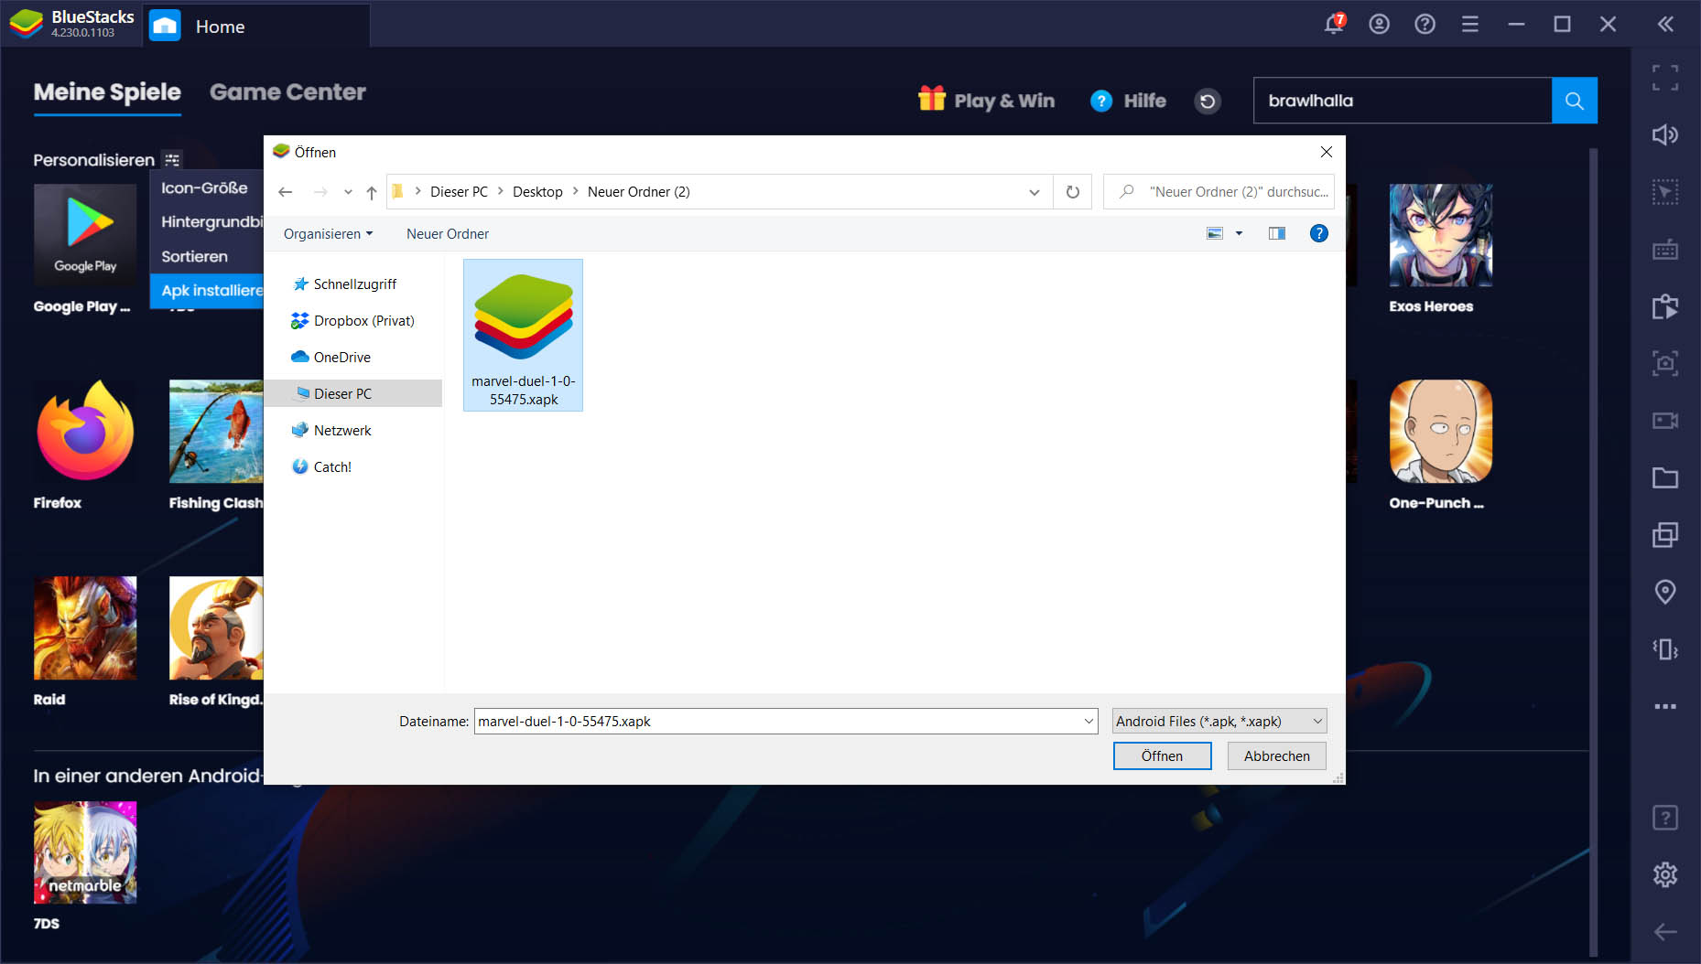The image size is (1701, 964).
Task: Click the volume speaker icon in sidebar
Action: 1665,135
